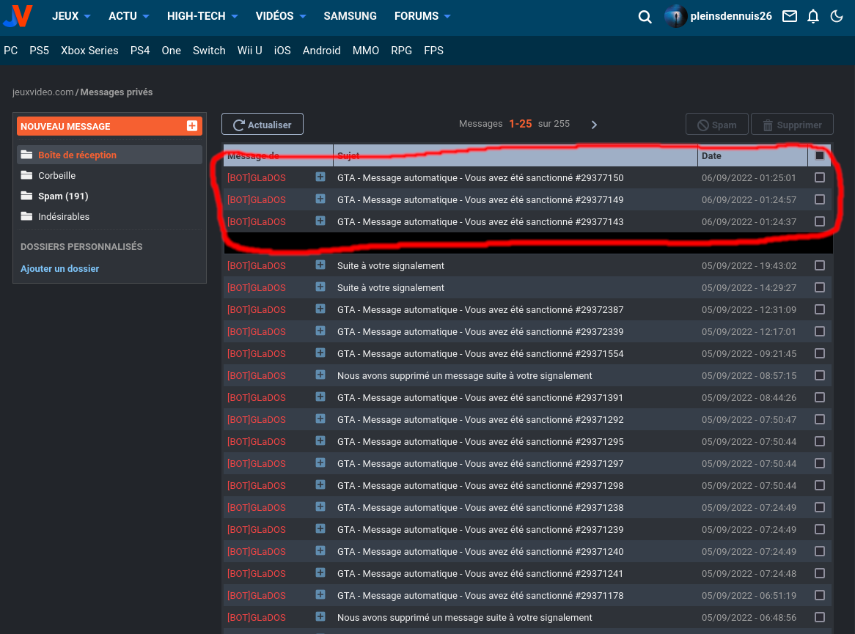Viewport: 855px width, 634px height.
Task: Toggle the select-all checkbox in header
Action: coord(820,155)
